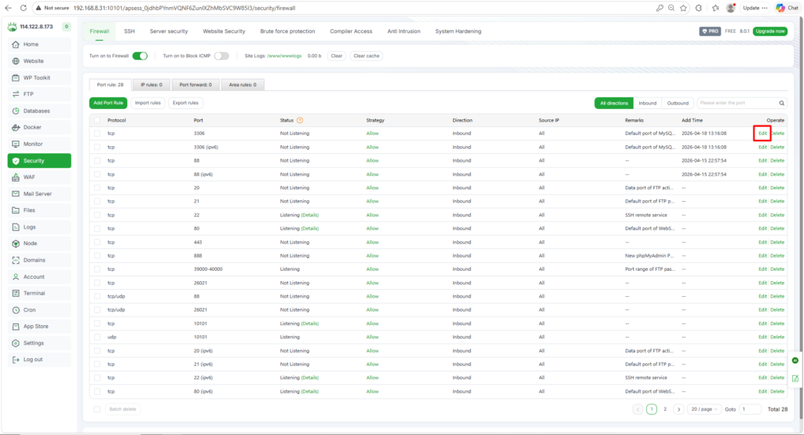Go to next page with pagination arrow
The height and width of the screenshot is (435, 804).
coord(678,409)
